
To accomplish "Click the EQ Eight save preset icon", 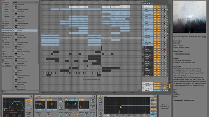I will tap(156, 96).
